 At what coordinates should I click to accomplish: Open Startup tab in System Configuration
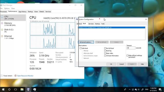(x=97, y=24)
